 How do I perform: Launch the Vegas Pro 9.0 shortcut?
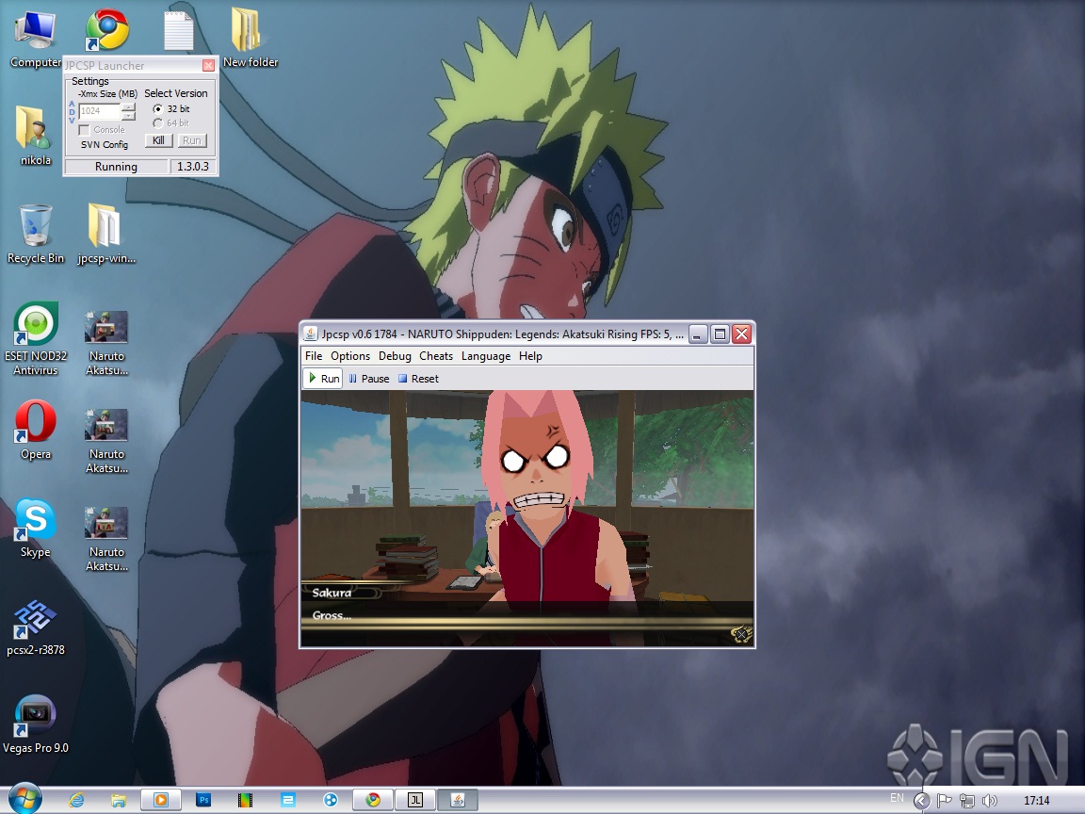tap(35, 724)
